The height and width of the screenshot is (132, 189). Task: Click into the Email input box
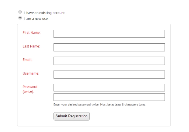coord(109,61)
